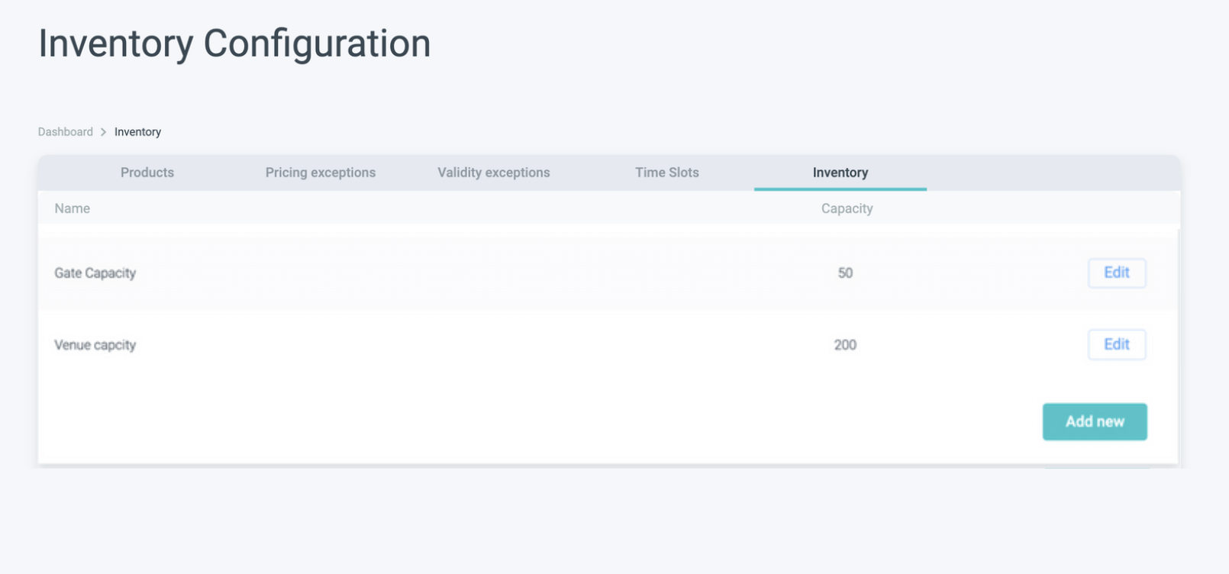This screenshot has height=574, width=1229.
Task: Open the Pricing exceptions tab
Action: (x=321, y=173)
